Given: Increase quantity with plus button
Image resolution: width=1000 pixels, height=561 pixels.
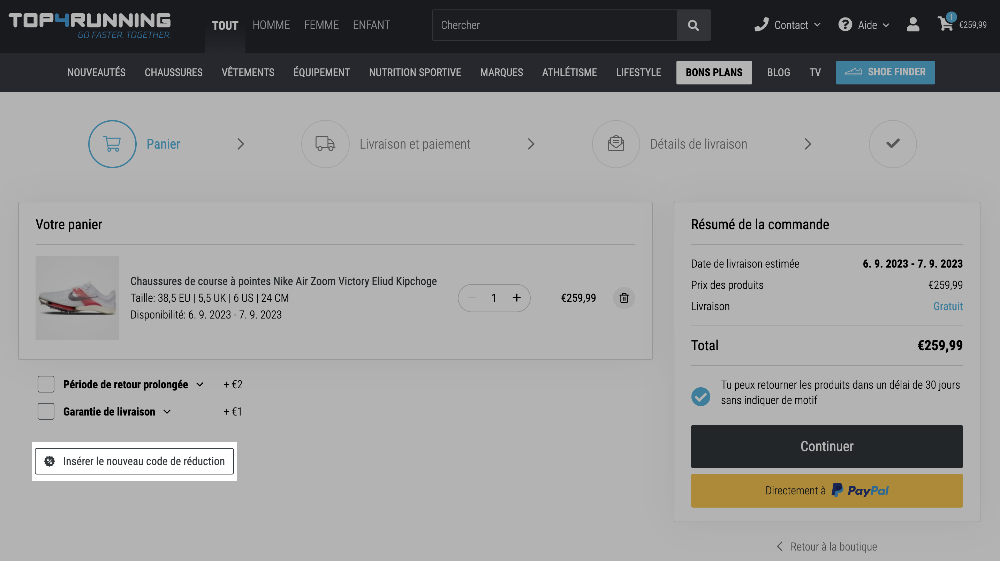Looking at the screenshot, I should pos(516,298).
